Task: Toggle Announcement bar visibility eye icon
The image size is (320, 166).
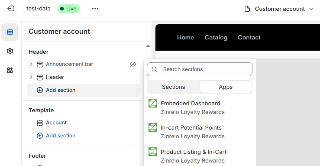Action: click(x=133, y=64)
